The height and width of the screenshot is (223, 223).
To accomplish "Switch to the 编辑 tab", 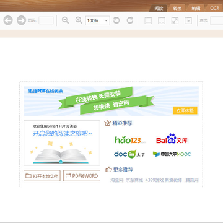I will point(196,9).
